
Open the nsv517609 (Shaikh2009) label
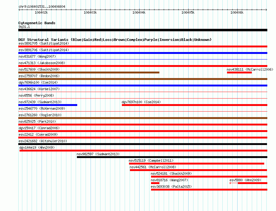pyautogui.click(x=39, y=69)
